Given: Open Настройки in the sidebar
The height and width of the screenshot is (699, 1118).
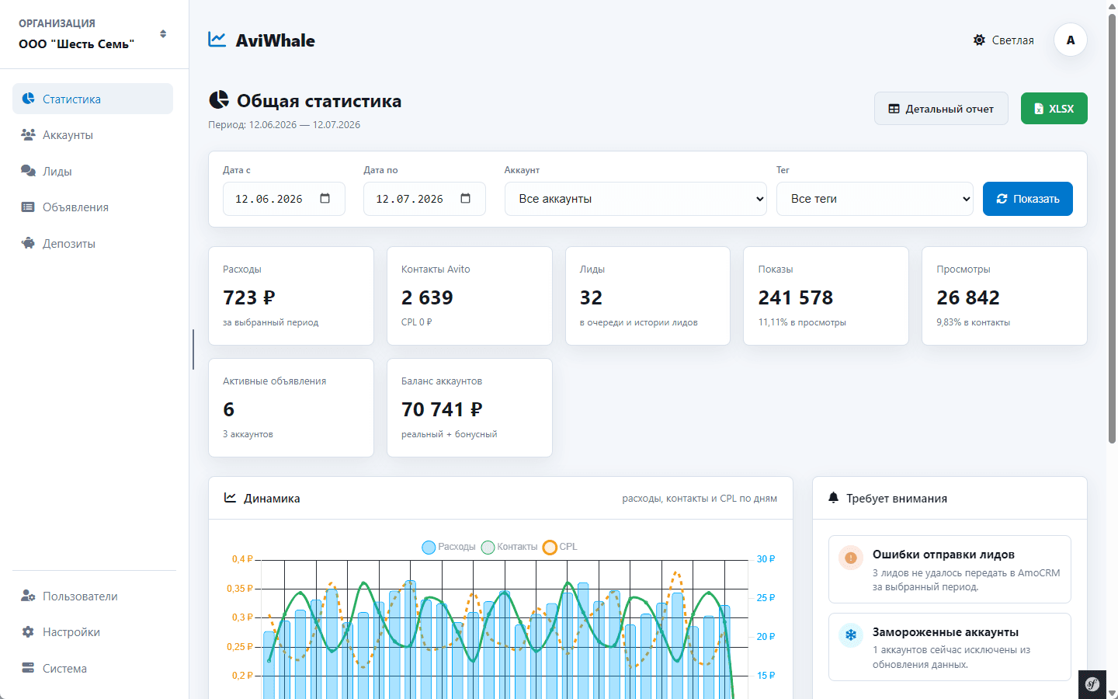Looking at the screenshot, I should point(92,632).
